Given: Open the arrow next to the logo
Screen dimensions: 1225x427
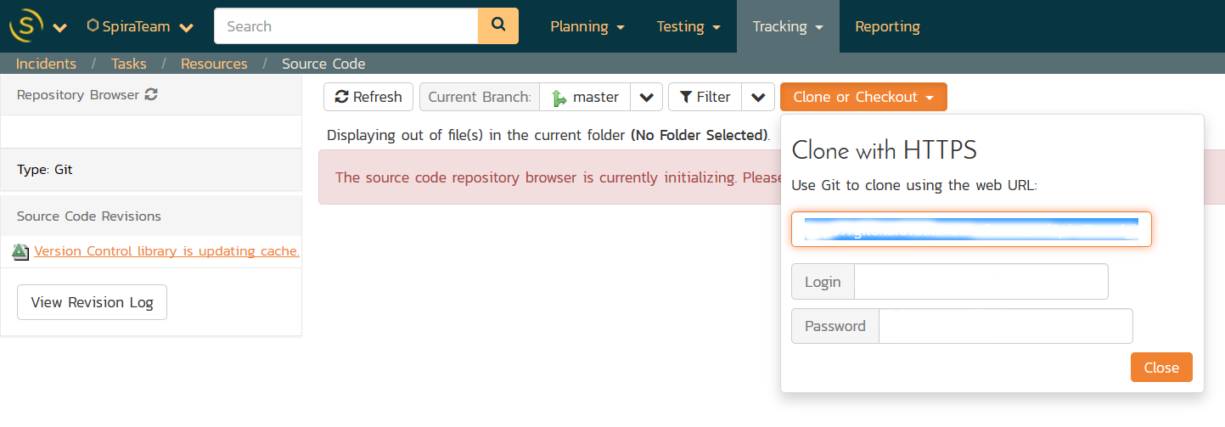Looking at the screenshot, I should pyautogui.click(x=59, y=27).
